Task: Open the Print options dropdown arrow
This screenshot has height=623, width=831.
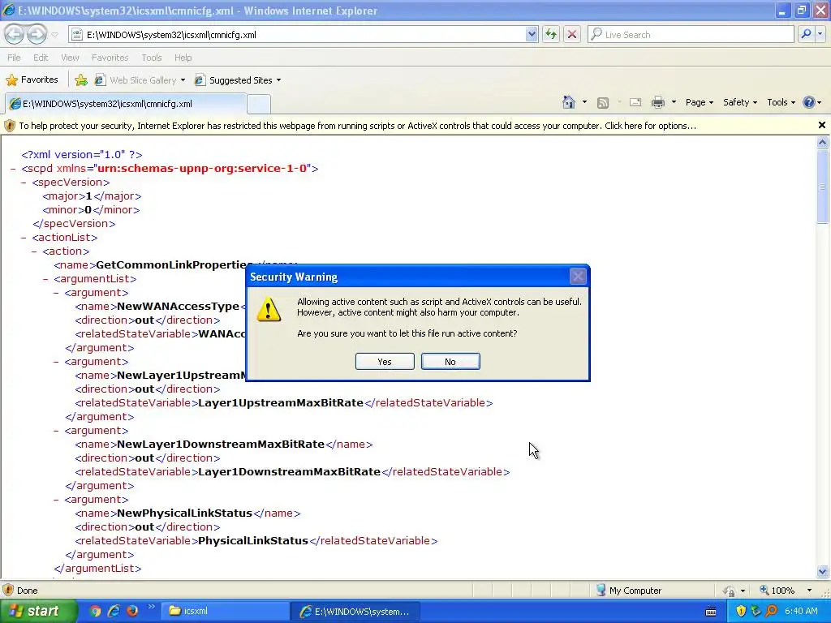Action: (674, 102)
